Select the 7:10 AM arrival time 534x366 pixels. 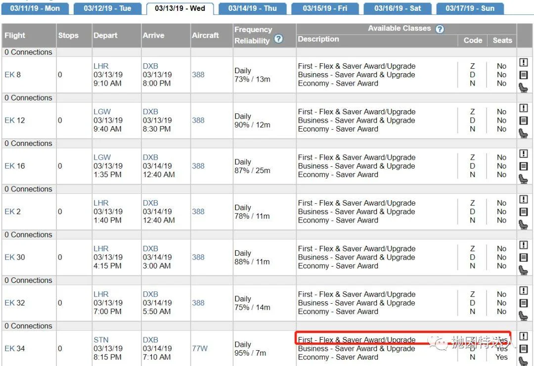[x=157, y=357]
